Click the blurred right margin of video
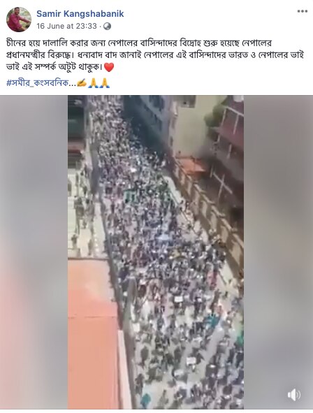This screenshot has height=413, width=313. pyautogui.click(x=278, y=252)
